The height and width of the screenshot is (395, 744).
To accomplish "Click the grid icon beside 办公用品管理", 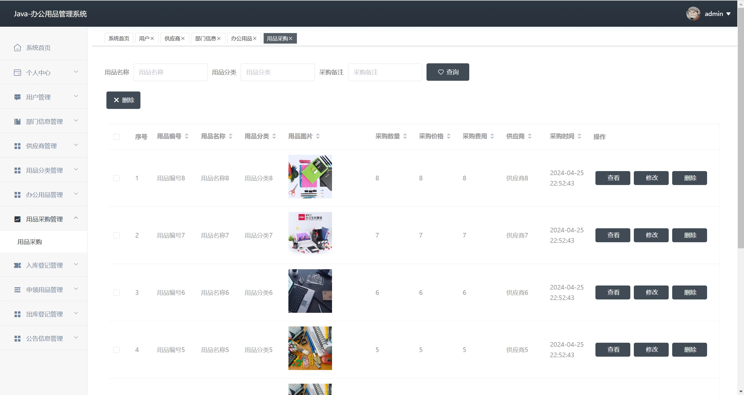I will click(x=17, y=195).
